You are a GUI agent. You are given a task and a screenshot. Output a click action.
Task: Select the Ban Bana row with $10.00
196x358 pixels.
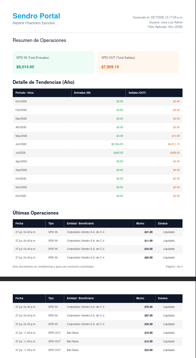coord(98,333)
